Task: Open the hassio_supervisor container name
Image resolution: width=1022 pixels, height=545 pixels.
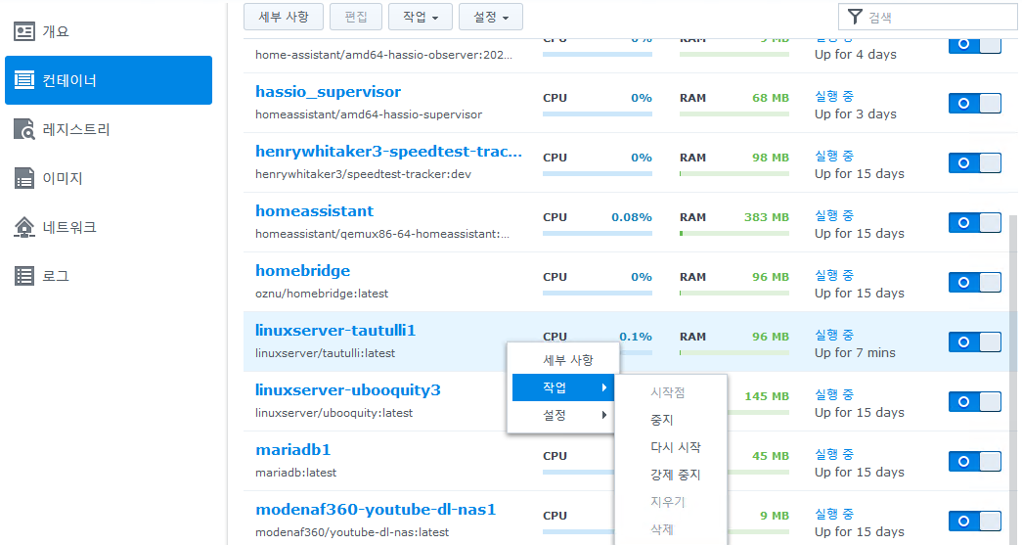Action: (328, 92)
